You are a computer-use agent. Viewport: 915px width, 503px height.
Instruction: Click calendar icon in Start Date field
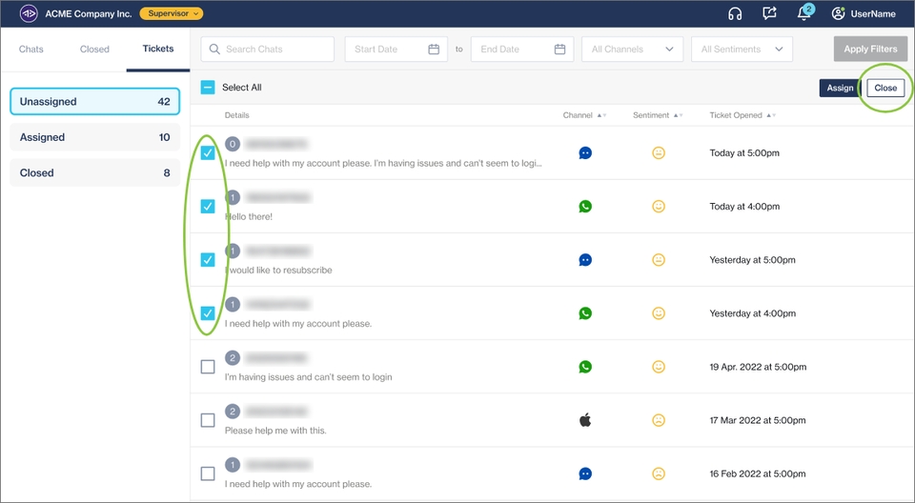pos(434,50)
